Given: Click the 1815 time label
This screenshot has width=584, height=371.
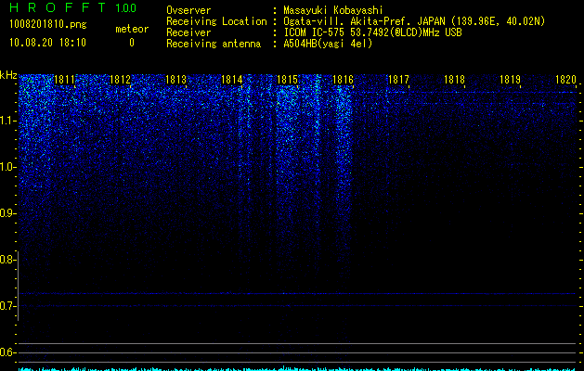Looking at the screenshot, I should coord(288,80).
